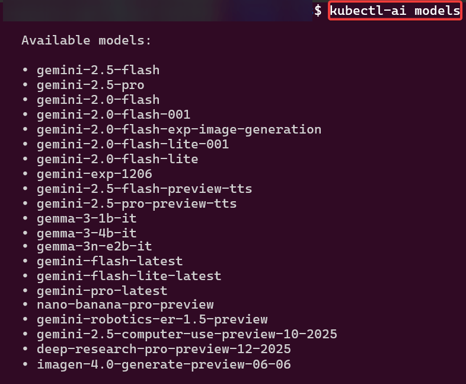
Task: Select the gemma-3n-e2b-it list item
Action: 94,246
